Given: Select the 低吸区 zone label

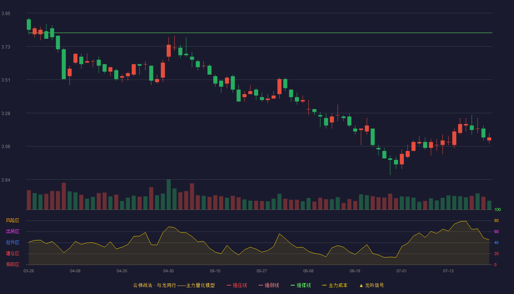Looking at the screenshot, I should (12, 264).
